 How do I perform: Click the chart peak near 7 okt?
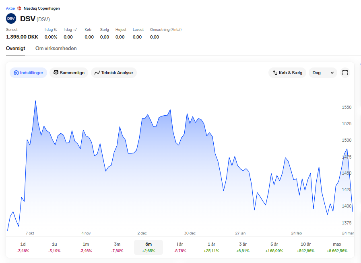35,101
